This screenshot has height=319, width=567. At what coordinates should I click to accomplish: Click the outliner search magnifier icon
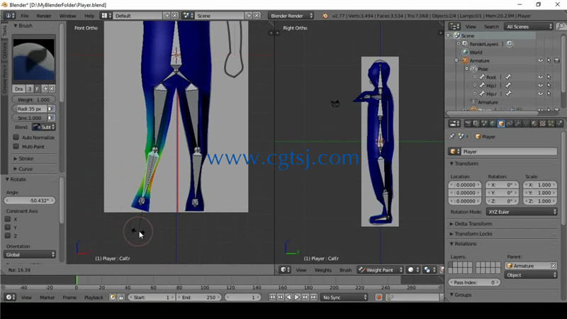pos(561,26)
